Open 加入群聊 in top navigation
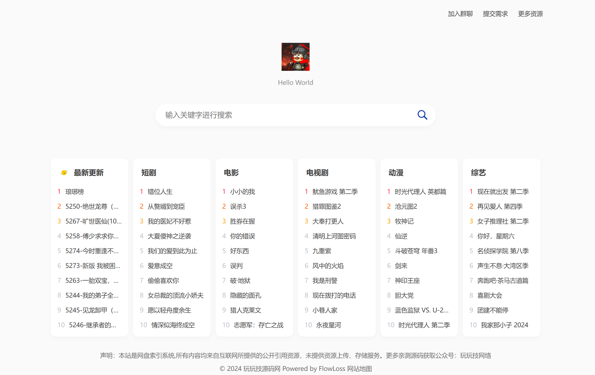The image size is (595, 375). [x=460, y=14]
